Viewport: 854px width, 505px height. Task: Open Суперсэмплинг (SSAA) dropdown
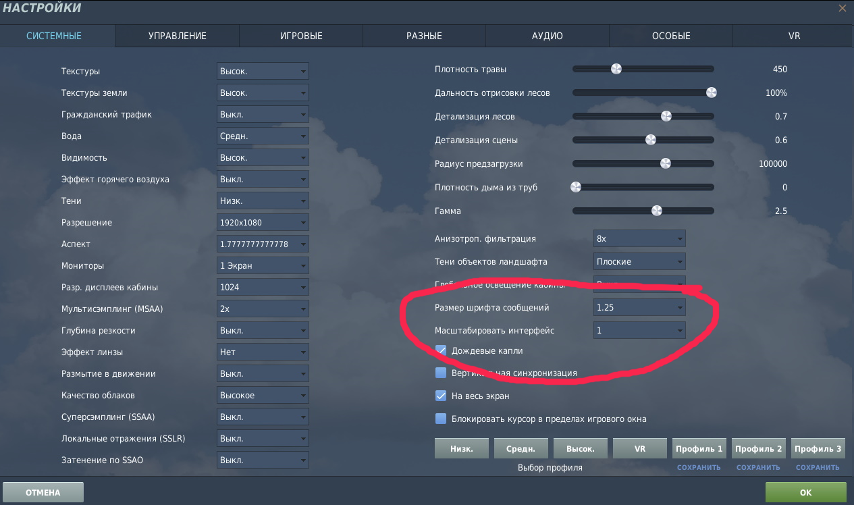point(263,417)
